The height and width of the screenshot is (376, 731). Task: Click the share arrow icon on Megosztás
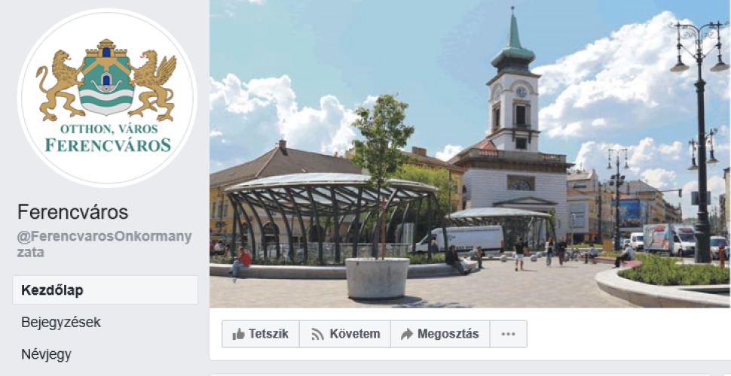click(x=406, y=334)
